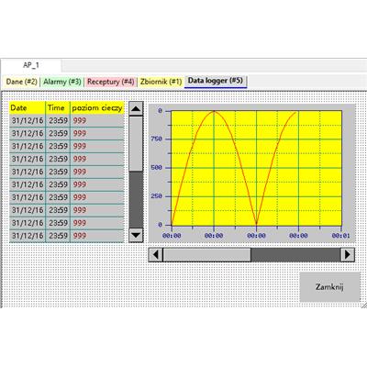Click the chart scroll right arrow

point(348,255)
